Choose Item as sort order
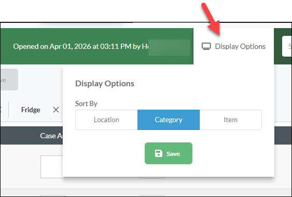Viewport: 292px width, 197px height. click(231, 120)
